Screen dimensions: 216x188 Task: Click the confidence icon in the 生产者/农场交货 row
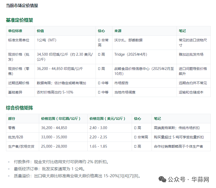(135, 146)
